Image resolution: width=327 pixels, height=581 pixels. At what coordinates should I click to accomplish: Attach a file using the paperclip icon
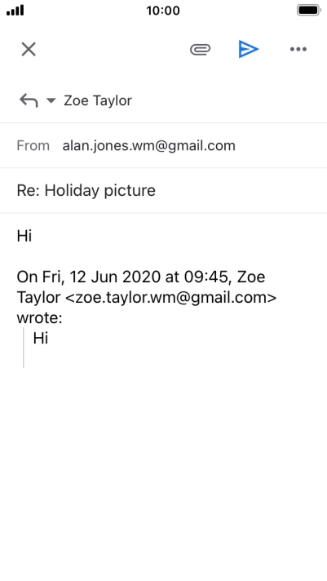tap(201, 49)
